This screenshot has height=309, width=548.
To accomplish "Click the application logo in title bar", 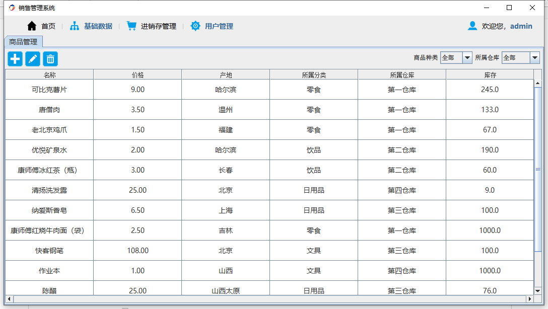I will click(12, 8).
